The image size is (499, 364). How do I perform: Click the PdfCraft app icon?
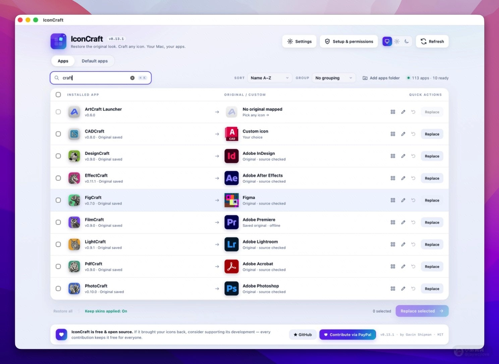(74, 267)
